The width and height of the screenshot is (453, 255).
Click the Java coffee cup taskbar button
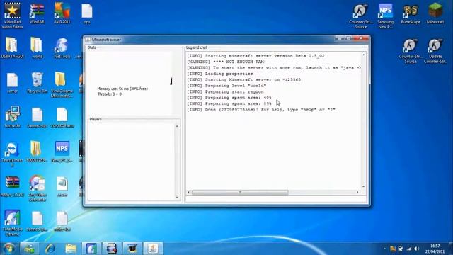click(x=153, y=249)
